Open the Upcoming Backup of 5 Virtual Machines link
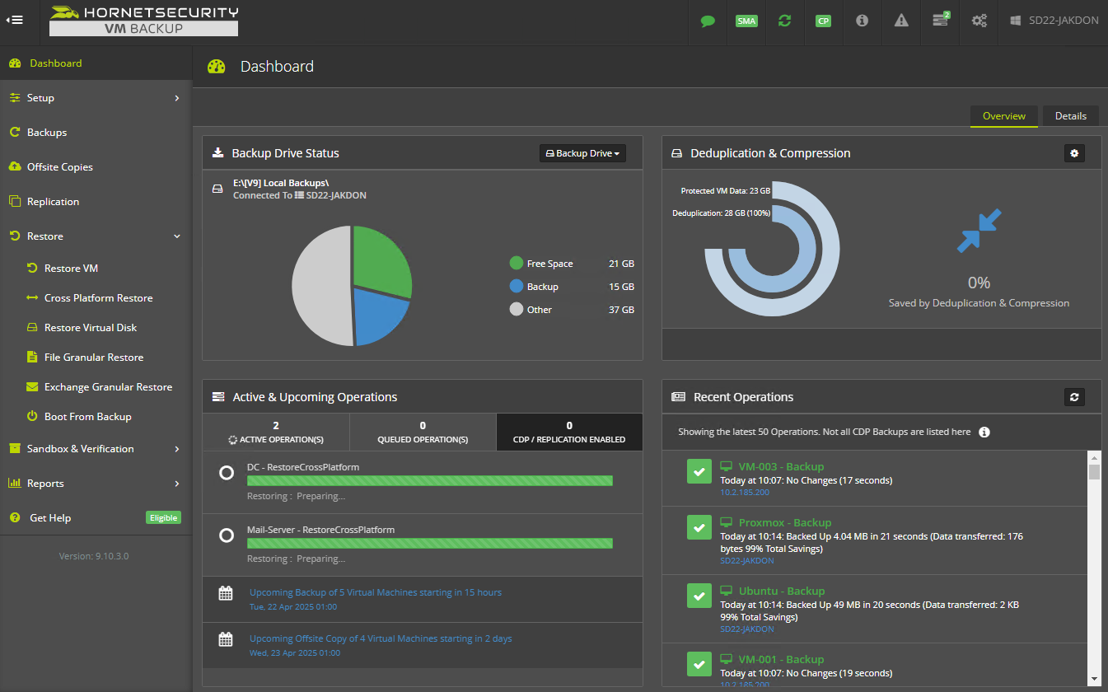Viewport: 1108px width, 692px height. (376, 592)
